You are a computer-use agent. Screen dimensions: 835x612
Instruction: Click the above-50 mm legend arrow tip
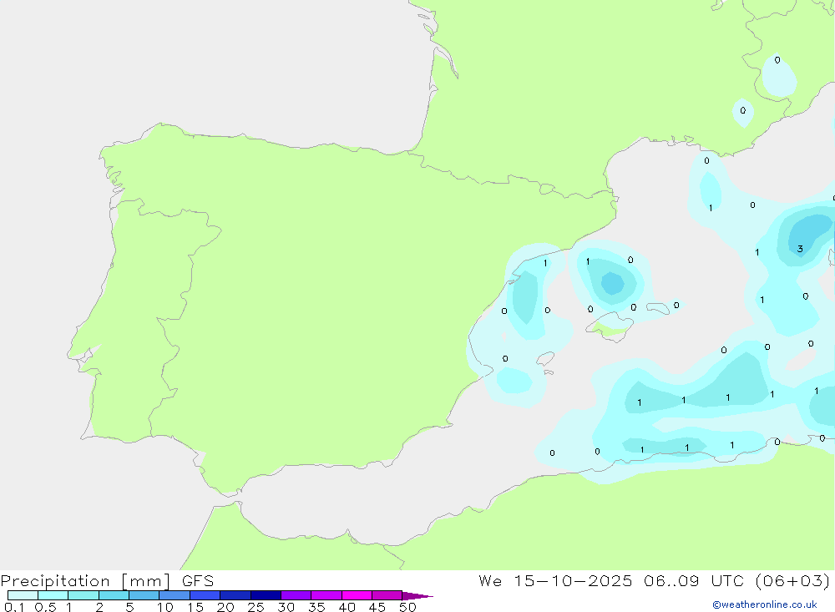417,596
